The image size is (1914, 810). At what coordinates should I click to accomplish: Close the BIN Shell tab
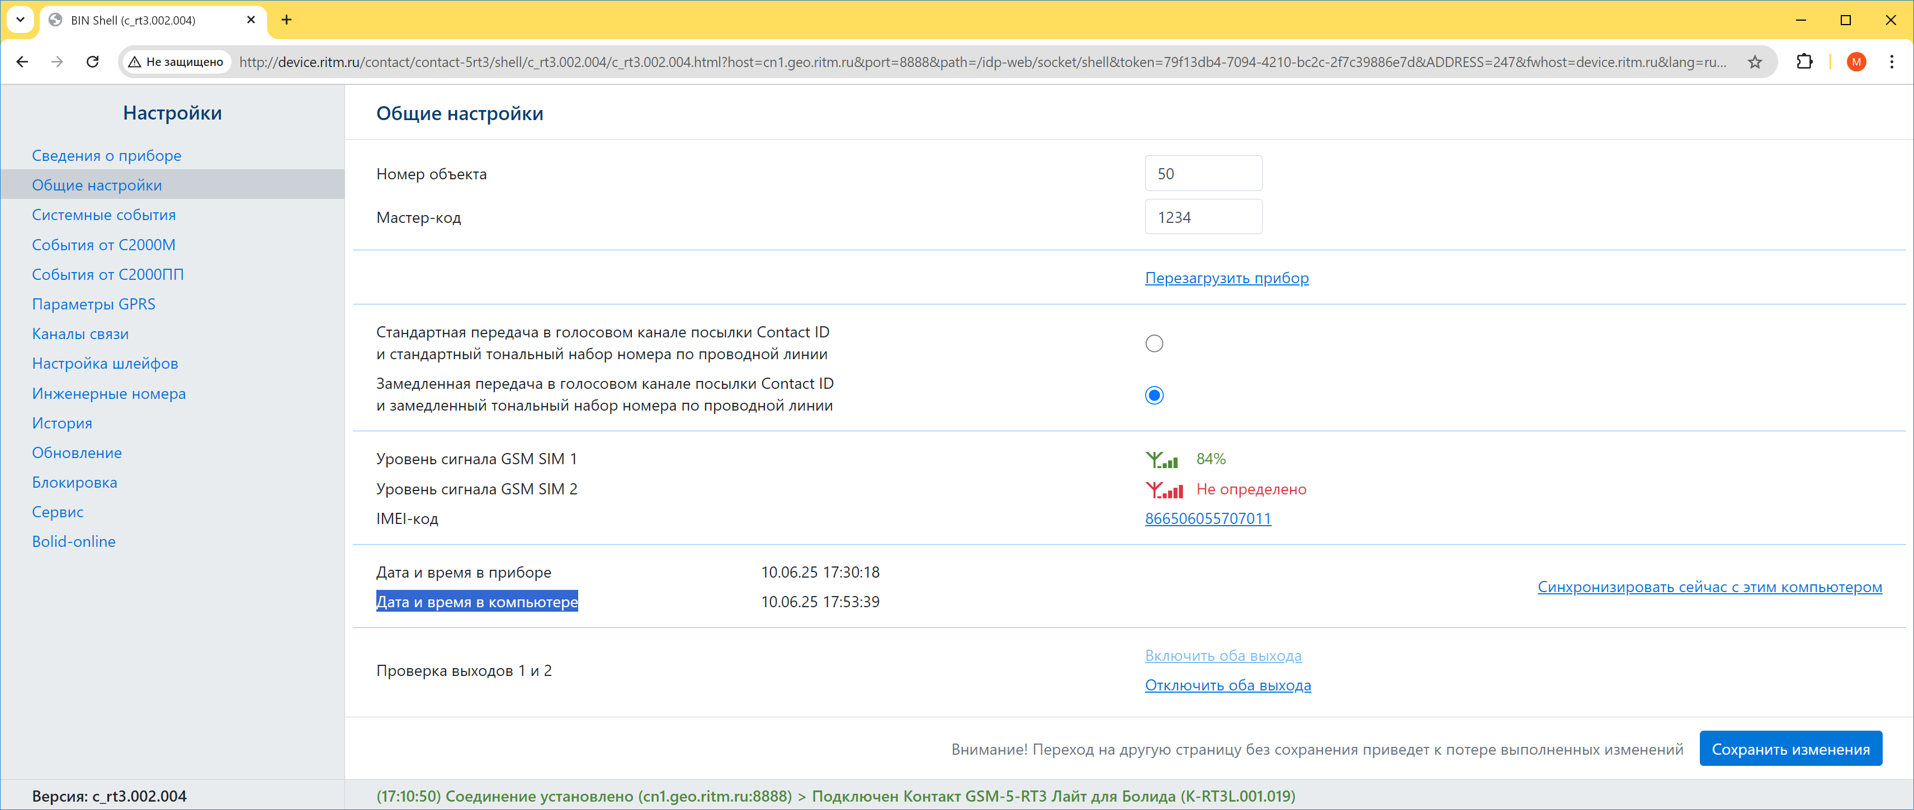(251, 20)
